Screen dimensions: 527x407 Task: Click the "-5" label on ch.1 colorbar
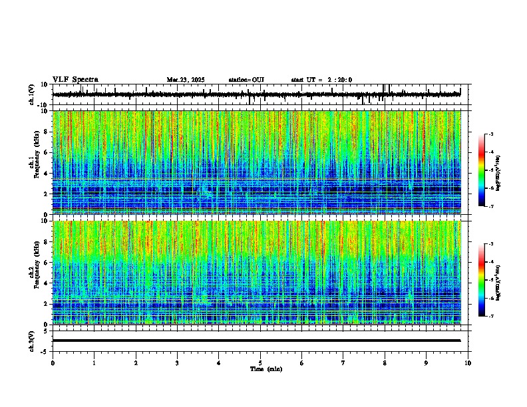(x=490, y=170)
